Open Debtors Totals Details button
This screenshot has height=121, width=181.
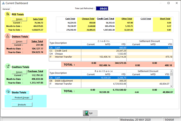[19, 41]
